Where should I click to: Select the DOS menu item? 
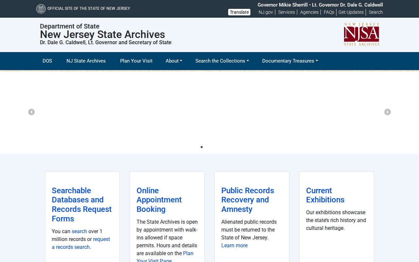(x=47, y=61)
